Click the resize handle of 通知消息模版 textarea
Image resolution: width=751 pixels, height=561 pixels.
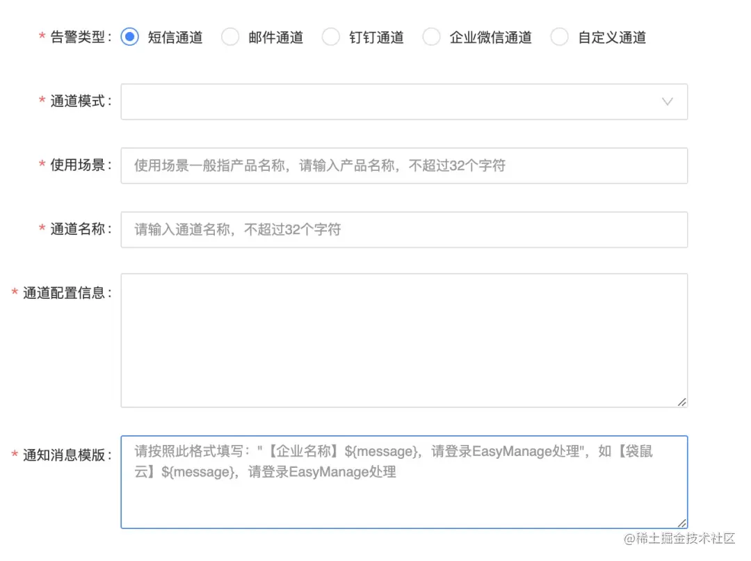(x=682, y=521)
